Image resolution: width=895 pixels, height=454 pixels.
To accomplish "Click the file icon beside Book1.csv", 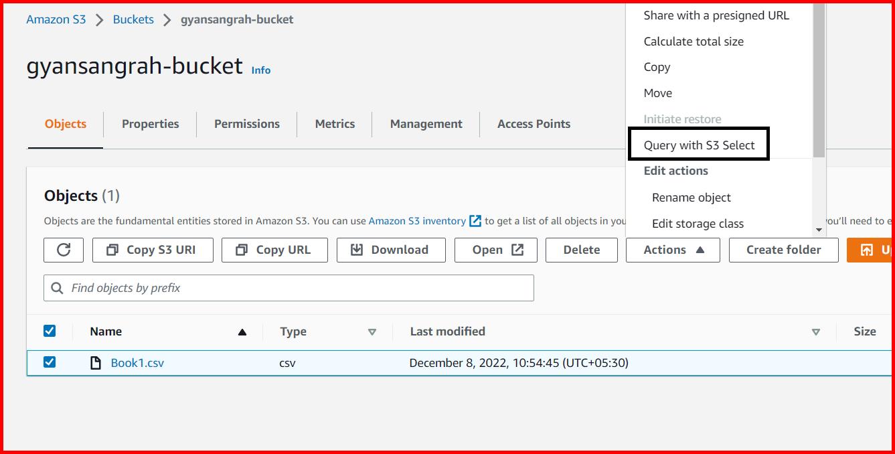I will pyautogui.click(x=94, y=362).
